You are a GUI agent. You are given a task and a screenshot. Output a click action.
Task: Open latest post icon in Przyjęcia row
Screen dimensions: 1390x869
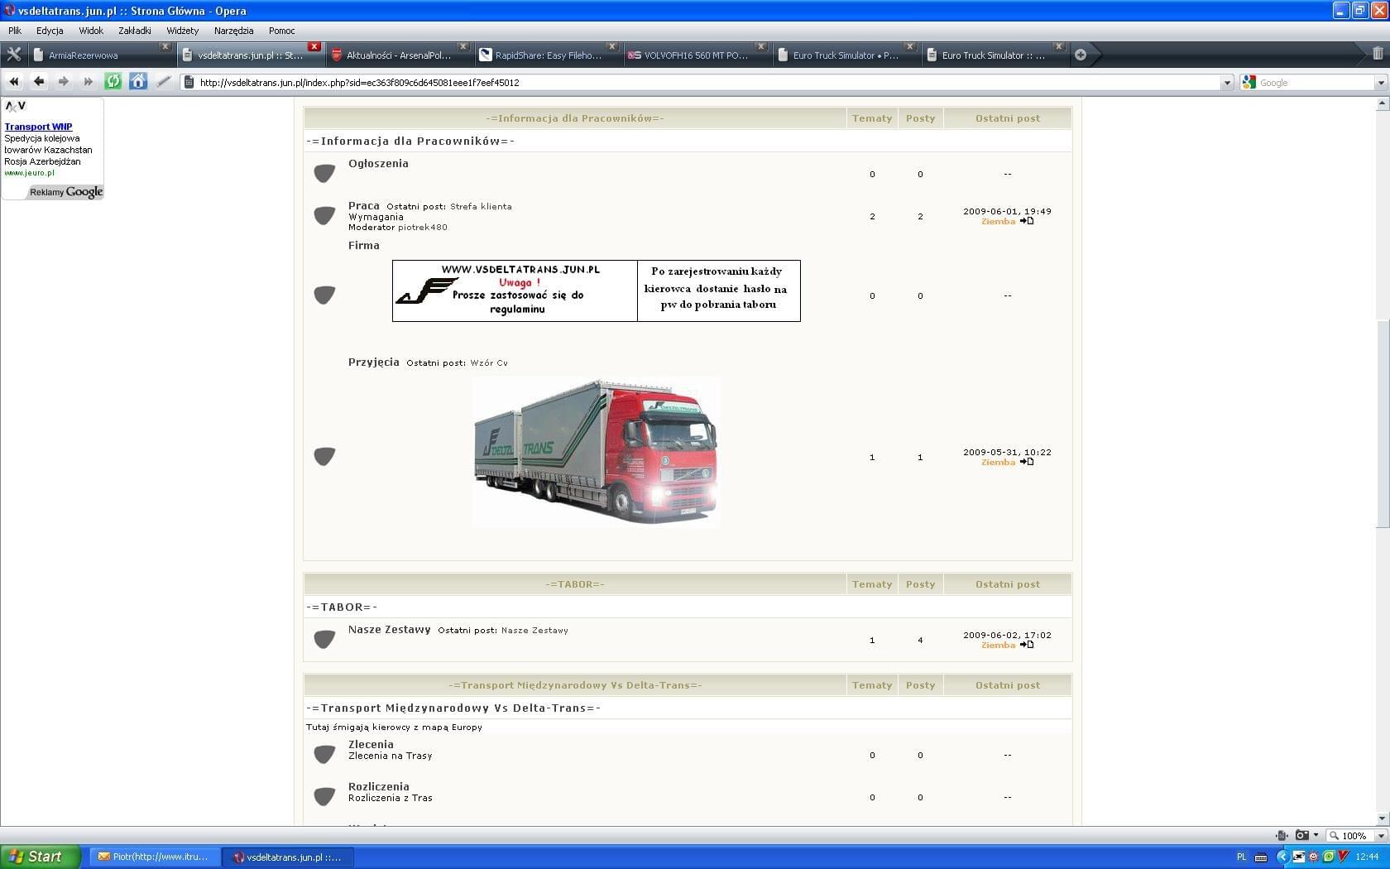point(1027,462)
